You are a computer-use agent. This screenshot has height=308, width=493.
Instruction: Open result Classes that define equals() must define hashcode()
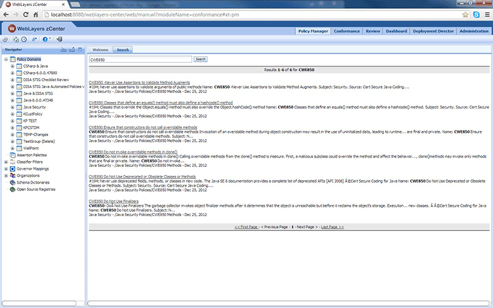click(161, 102)
